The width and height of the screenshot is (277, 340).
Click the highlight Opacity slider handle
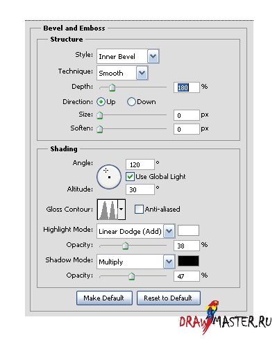(125, 246)
